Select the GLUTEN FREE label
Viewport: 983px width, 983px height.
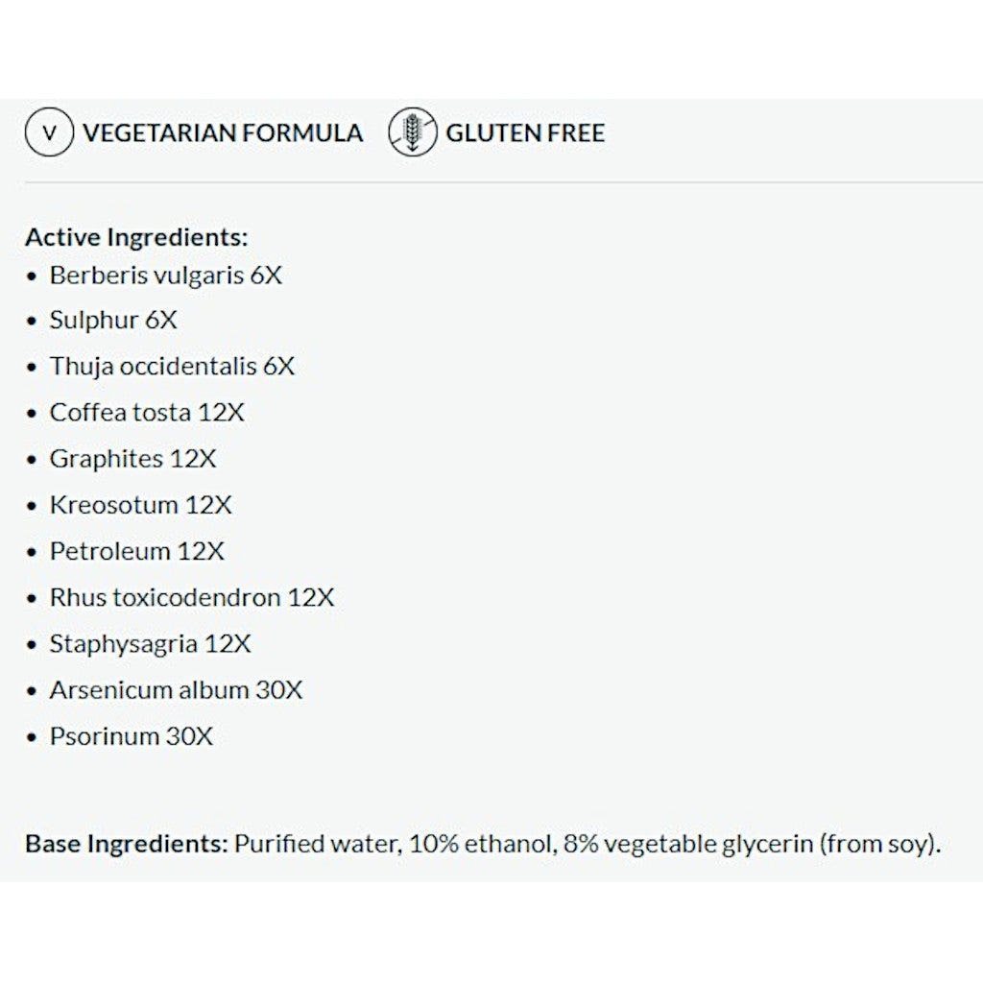coord(525,132)
